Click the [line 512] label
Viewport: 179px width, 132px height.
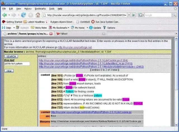point(57,92)
